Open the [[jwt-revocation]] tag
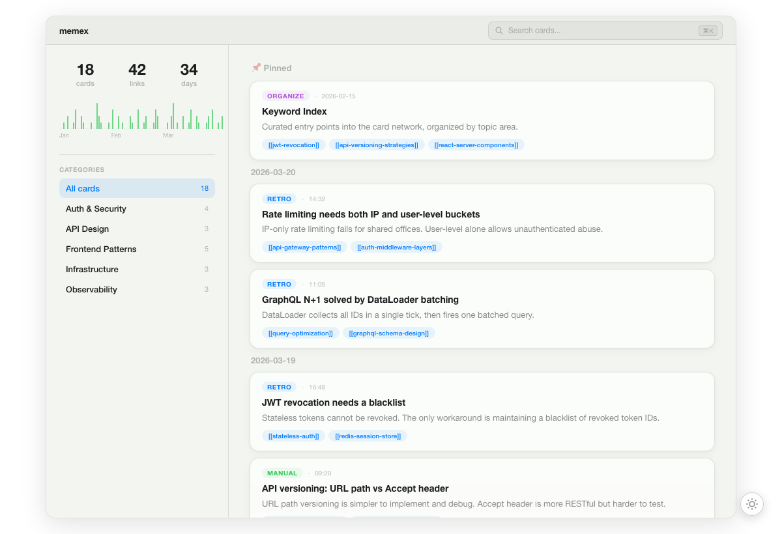Viewport: 782px width, 534px height. coord(293,145)
